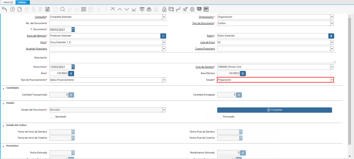Open the lookup record magnifier icon
This screenshot has width=354, height=159.
(63, 9)
